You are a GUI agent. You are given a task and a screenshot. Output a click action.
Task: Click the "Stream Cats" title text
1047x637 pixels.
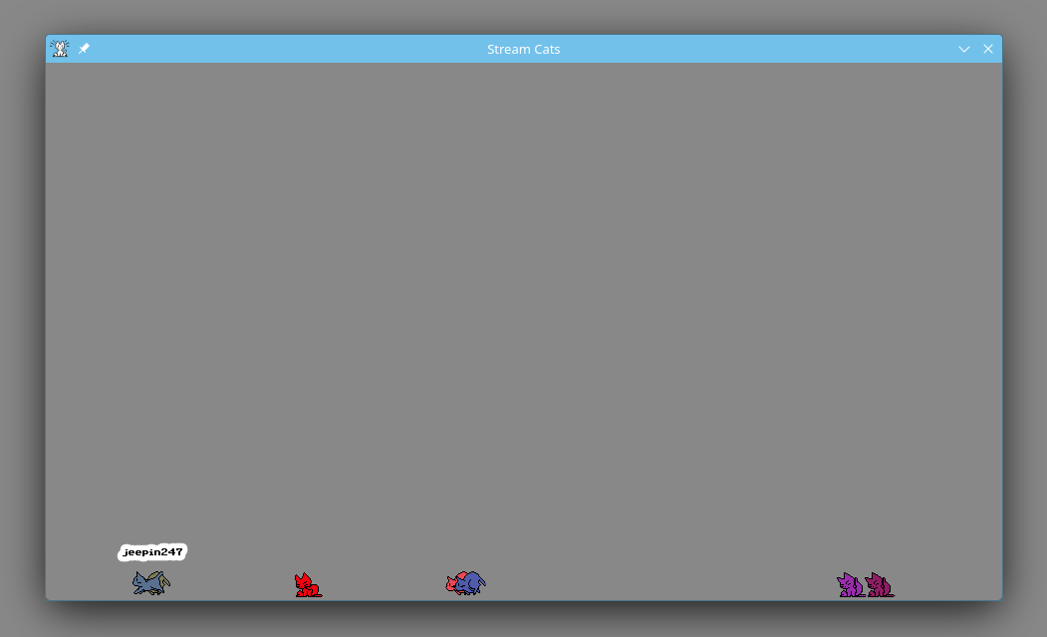[523, 49]
